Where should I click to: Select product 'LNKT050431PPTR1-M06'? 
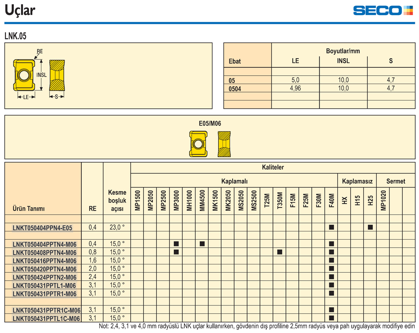[45, 294]
